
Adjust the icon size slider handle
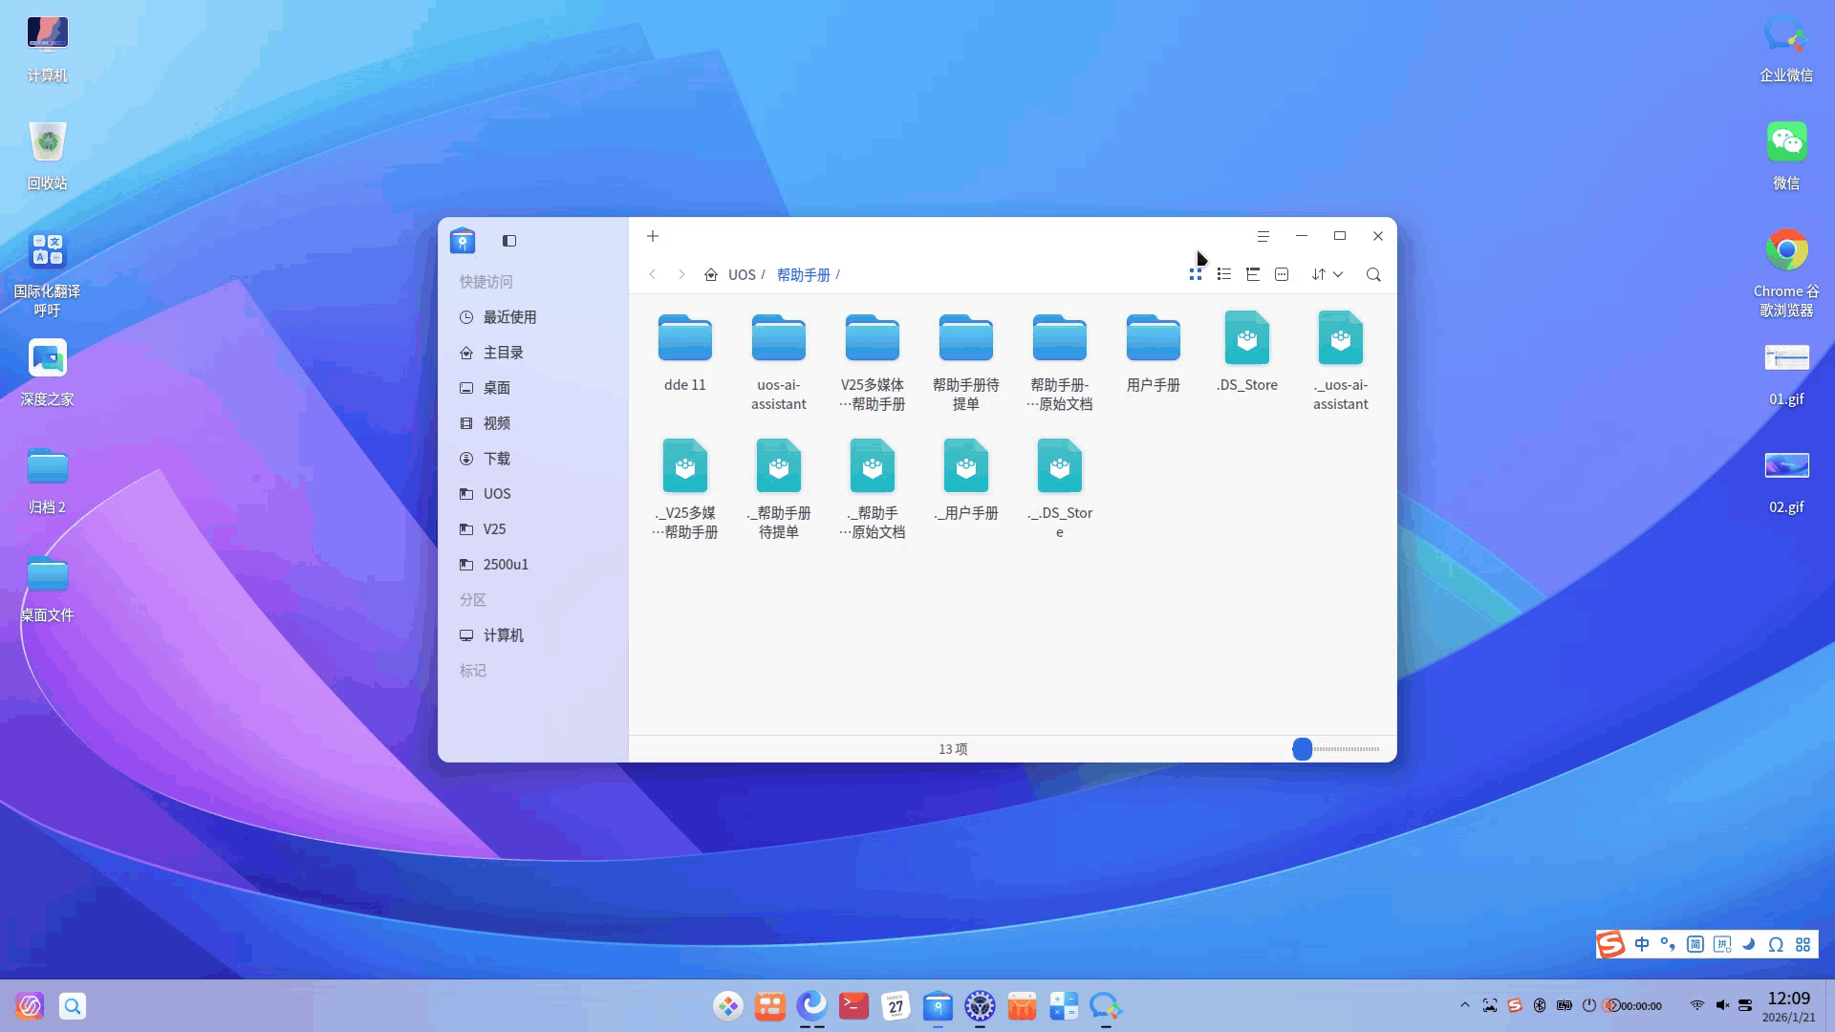click(x=1302, y=749)
